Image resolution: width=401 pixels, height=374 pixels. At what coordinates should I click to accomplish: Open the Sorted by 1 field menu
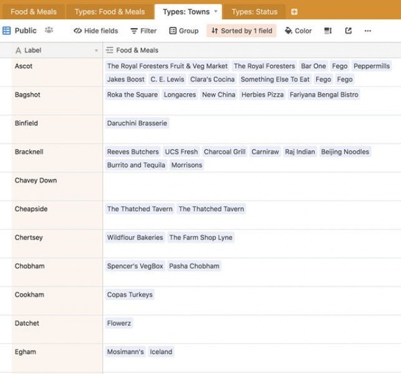pyautogui.click(x=241, y=31)
